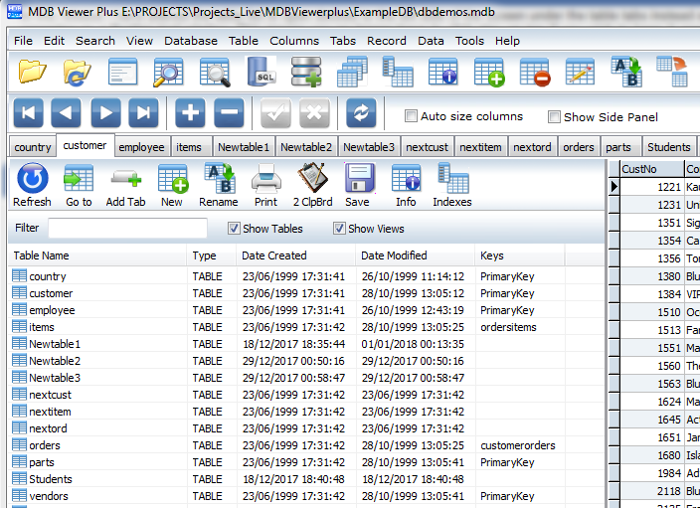Click the add table icon with green plus
The width and height of the screenshot is (700, 508).
[489, 72]
